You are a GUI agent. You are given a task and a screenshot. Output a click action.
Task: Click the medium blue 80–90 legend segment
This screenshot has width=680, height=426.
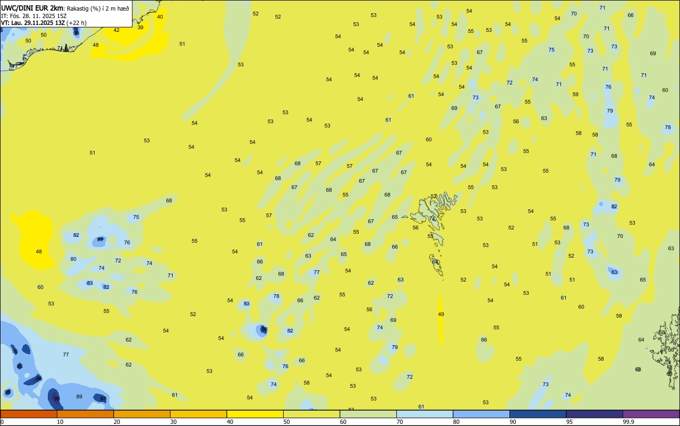[481, 414]
